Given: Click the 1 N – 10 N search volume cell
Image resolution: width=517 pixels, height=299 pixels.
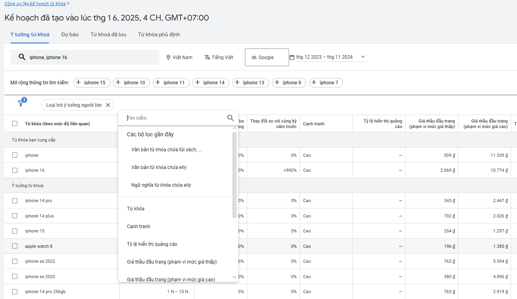Looking at the screenshot, I should 178,292.
